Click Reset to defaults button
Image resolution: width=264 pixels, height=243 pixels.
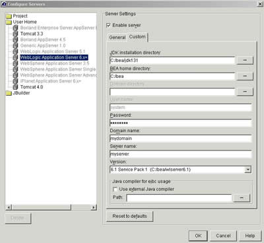129,217
